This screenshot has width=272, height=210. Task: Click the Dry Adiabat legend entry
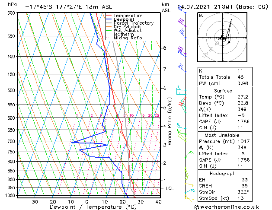click(x=123, y=27)
